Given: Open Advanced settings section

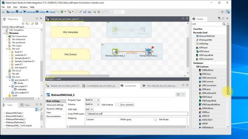Looking at the screenshot, I should 55,105.
